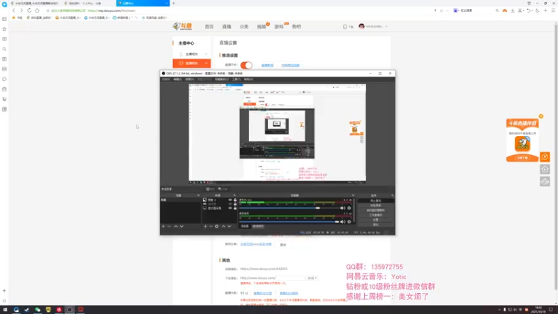
Task: Bookmark page with address bar star
Action: pos(48,10)
